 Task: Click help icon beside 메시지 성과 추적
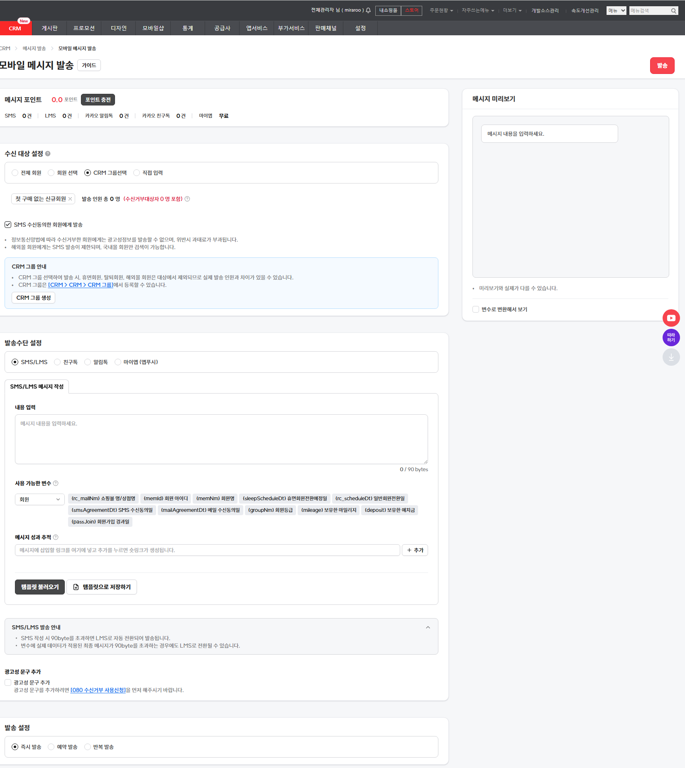pos(56,537)
